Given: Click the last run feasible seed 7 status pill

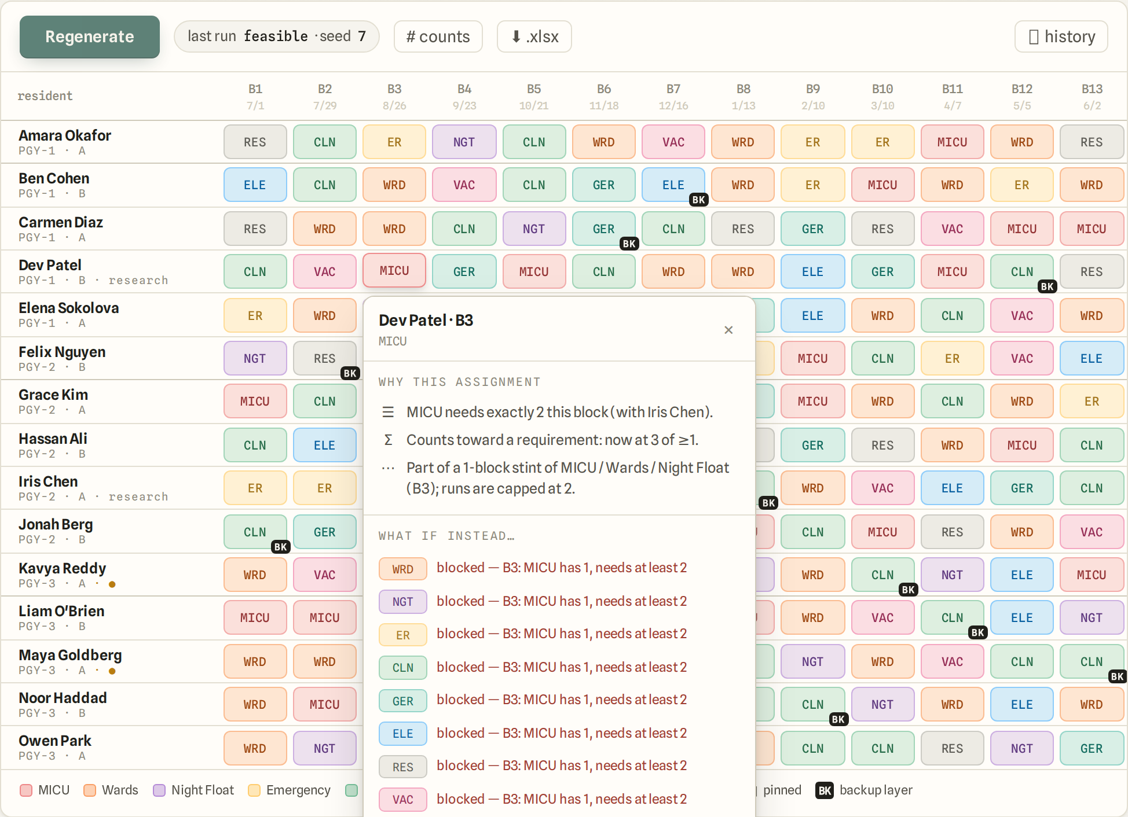Looking at the screenshot, I should (277, 36).
